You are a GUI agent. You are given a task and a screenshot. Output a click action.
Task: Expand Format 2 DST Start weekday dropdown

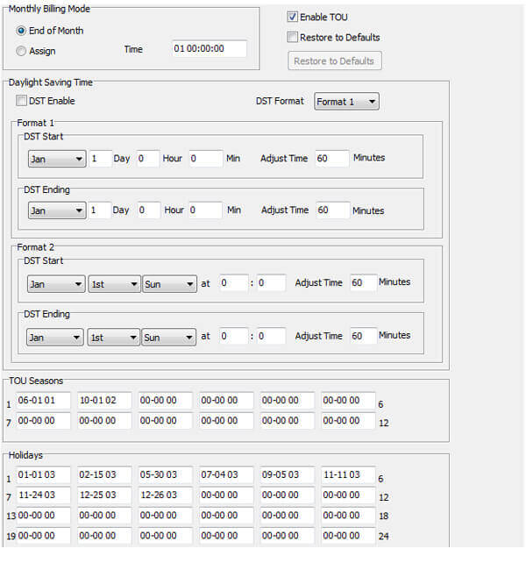(x=169, y=284)
